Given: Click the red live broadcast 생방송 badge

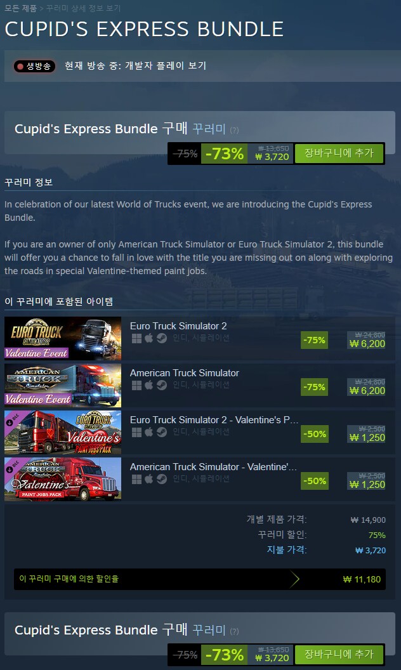Looking at the screenshot, I should pyautogui.click(x=34, y=66).
